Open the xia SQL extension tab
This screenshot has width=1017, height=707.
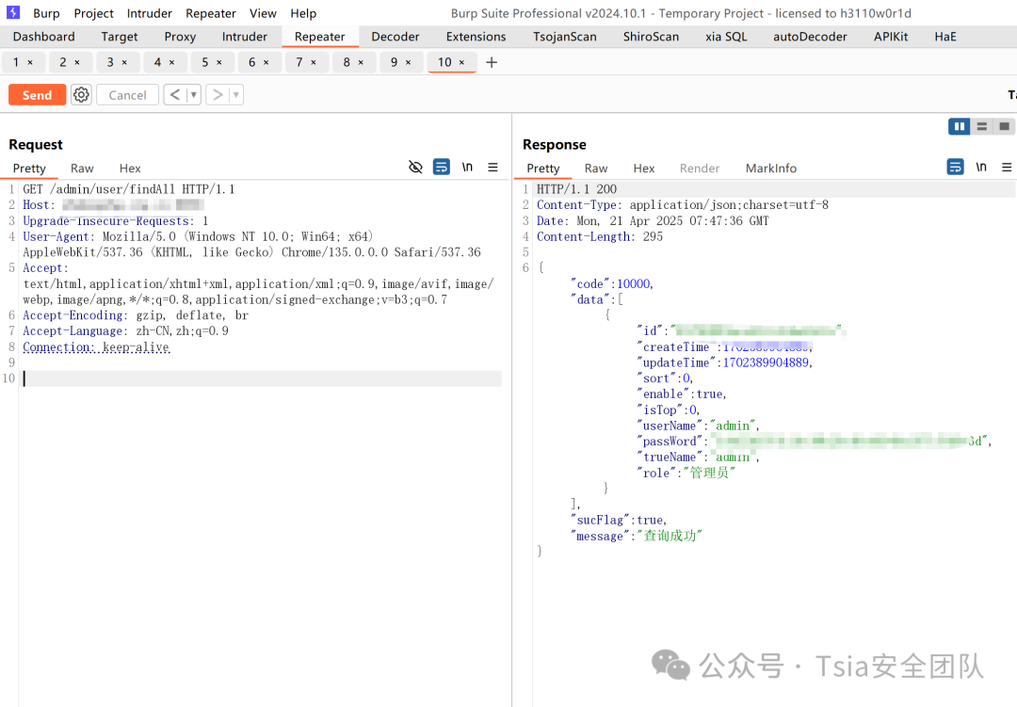(x=726, y=37)
